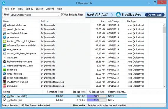The height and width of the screenshot is (109, 168).
Task: Click the TreeSize Free Download button
Action: 155,15
